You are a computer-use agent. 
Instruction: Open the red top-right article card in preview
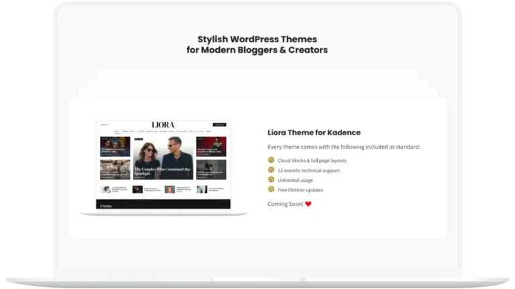point(211,147)
